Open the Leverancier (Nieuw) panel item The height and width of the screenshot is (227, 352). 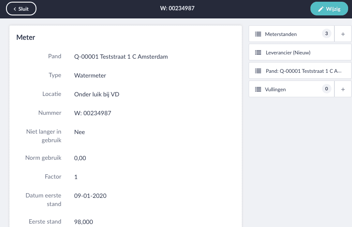coord(300,52)
